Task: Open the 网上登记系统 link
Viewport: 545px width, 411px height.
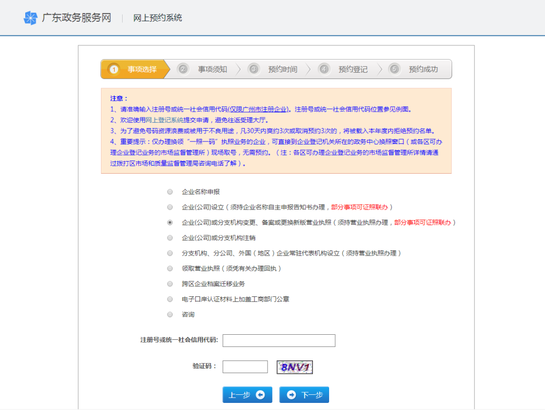Action: click(165, 120)
